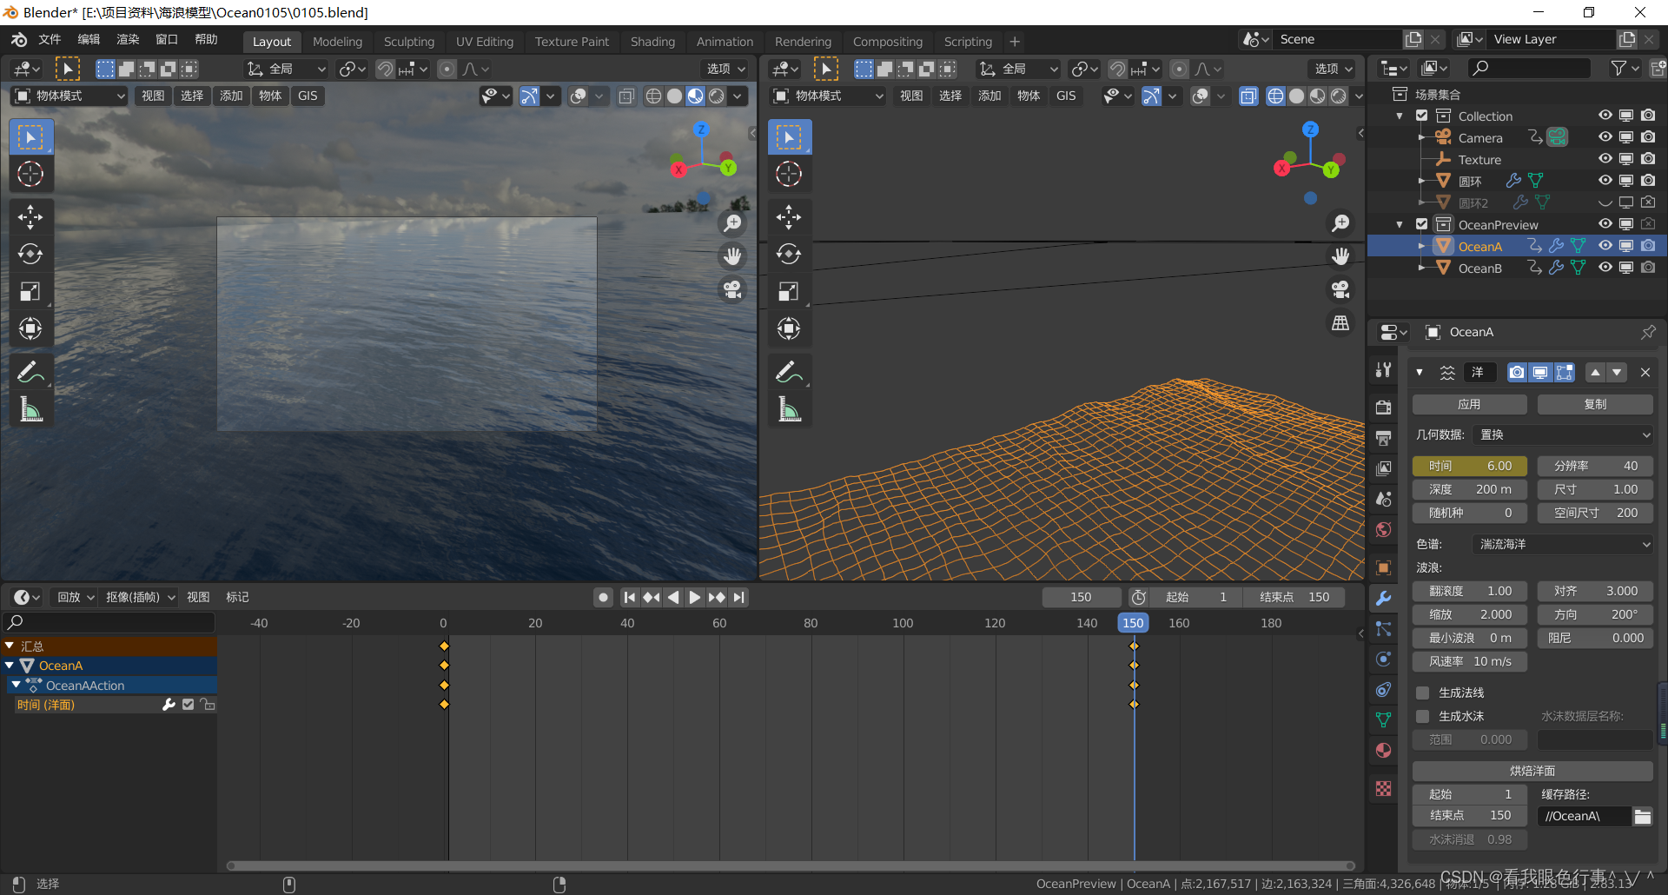Toggle camera view using the camera gizmo icon

[x=732, y=289]
